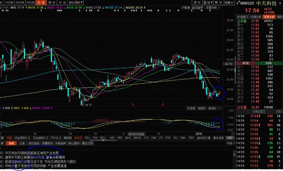The image size is (283, 171).
Task: Click the 隐藏 hide button
Action: click(227, 3)
